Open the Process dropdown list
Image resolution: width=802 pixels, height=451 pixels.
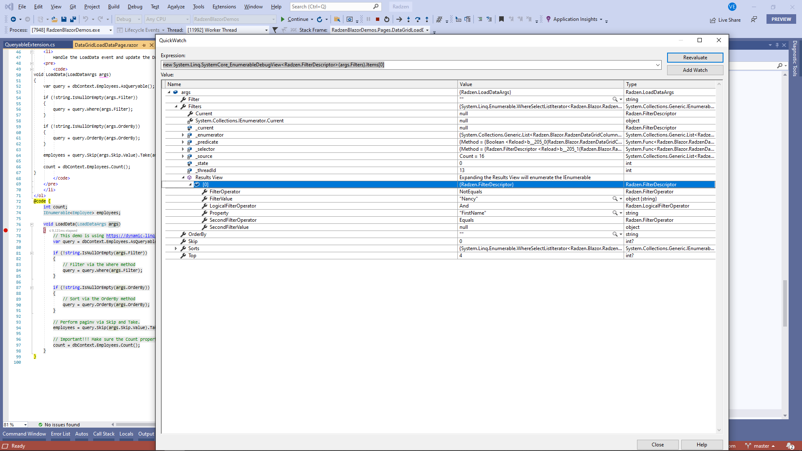coord(111,30)
